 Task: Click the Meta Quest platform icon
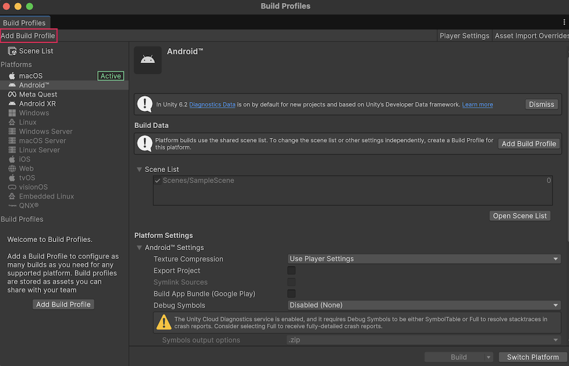pos(12,94)
